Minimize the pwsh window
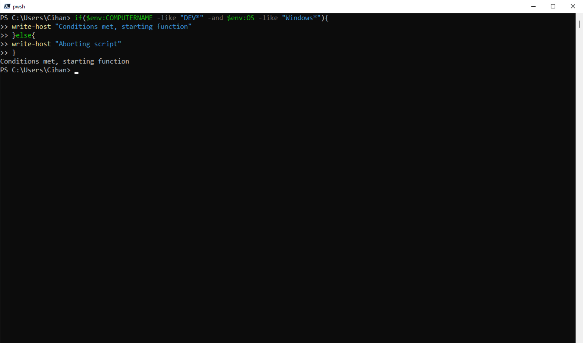 (x=533, y=6)
